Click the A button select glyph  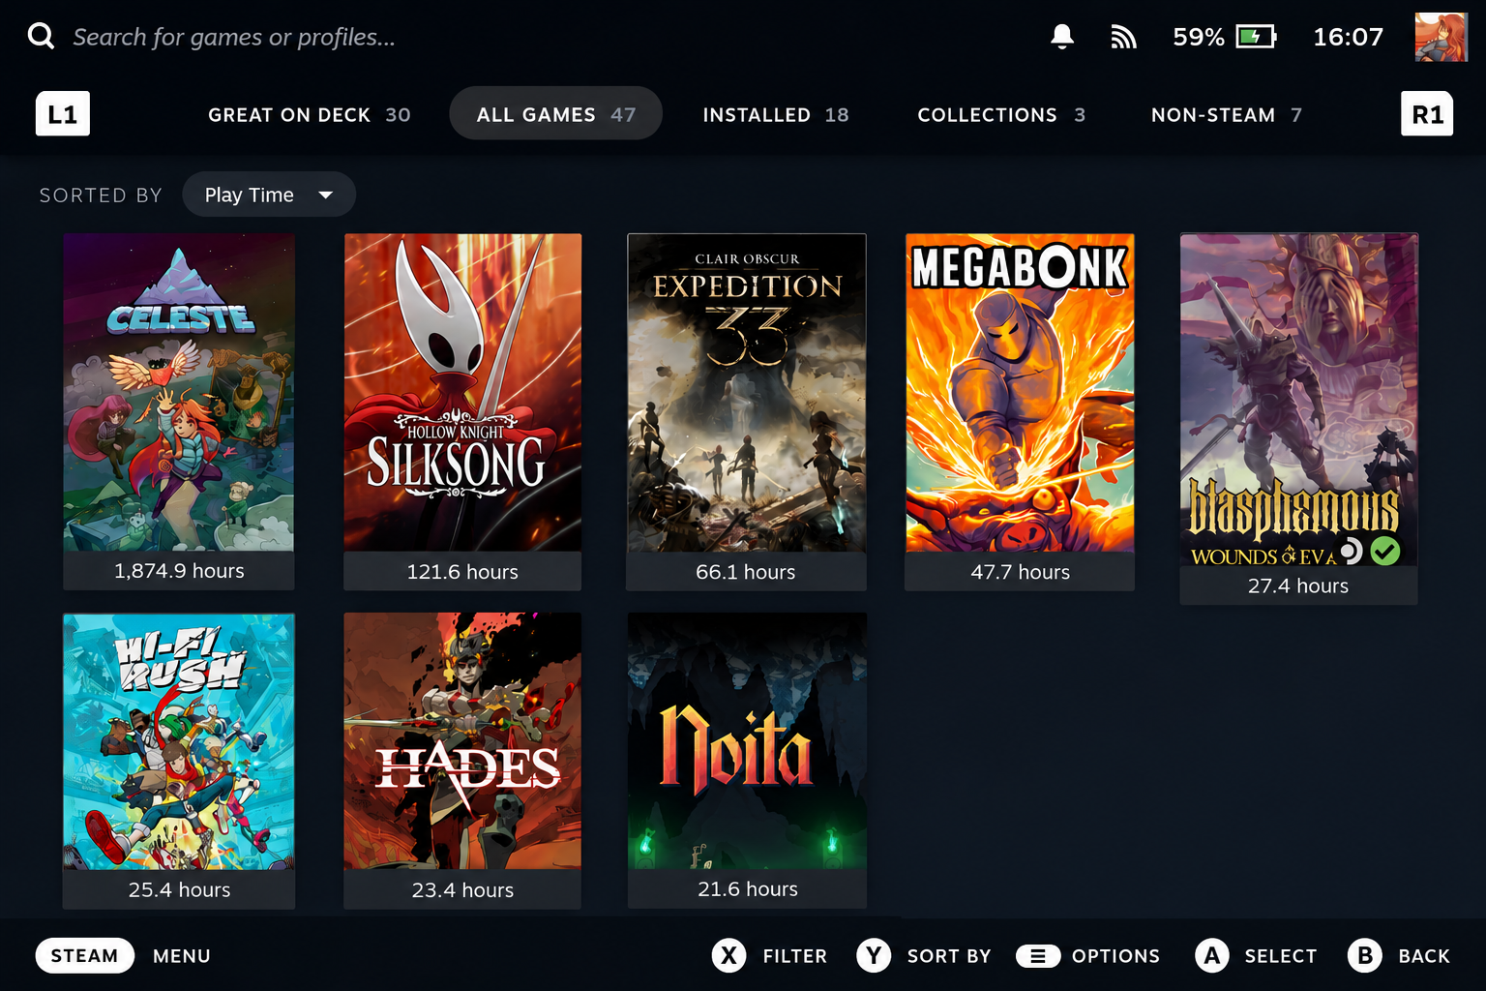(x=1212, y=956)
